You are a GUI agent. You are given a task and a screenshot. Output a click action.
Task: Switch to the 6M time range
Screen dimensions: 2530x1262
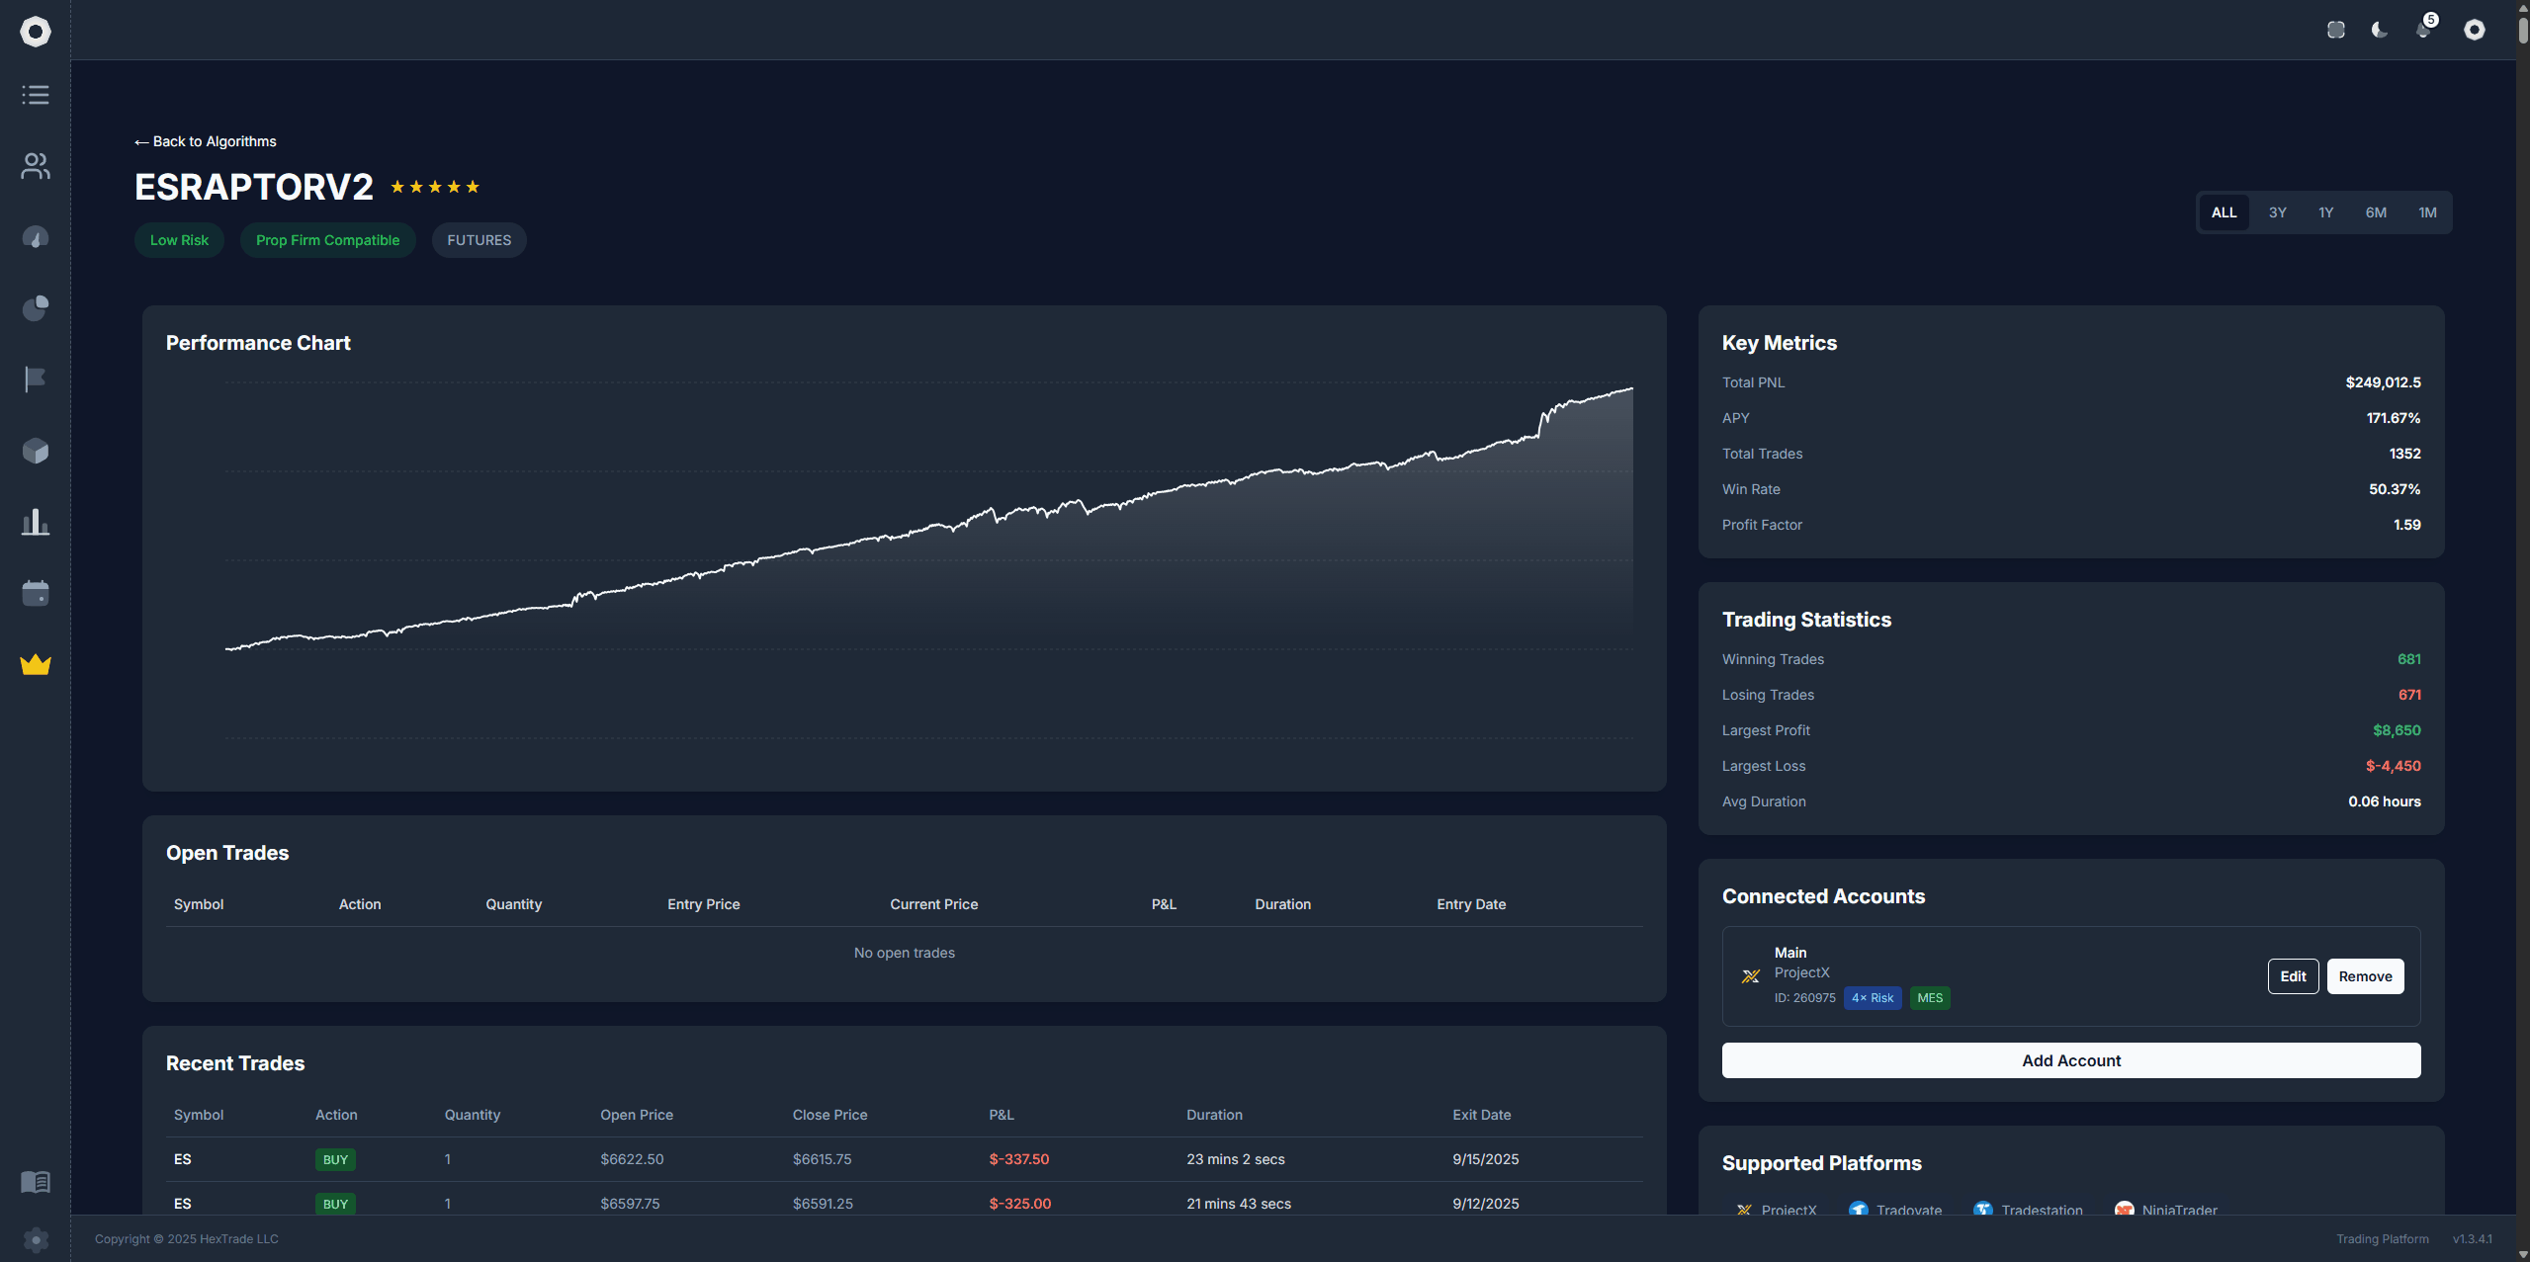[2376, 212]
